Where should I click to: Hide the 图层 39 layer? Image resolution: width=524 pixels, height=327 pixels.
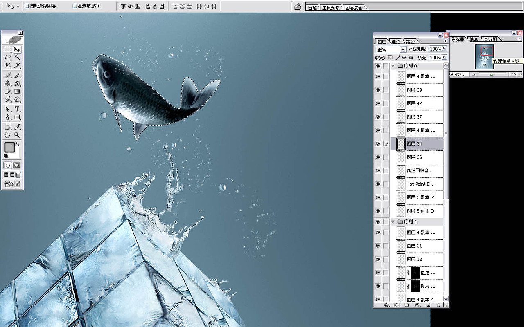pyautogui.click(x=378, y=90)
